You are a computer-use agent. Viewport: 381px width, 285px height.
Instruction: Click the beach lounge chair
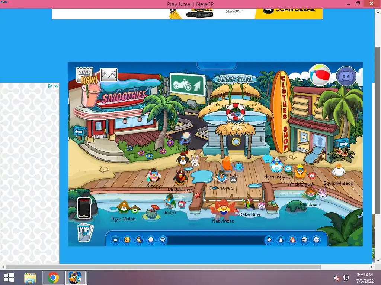314,154
